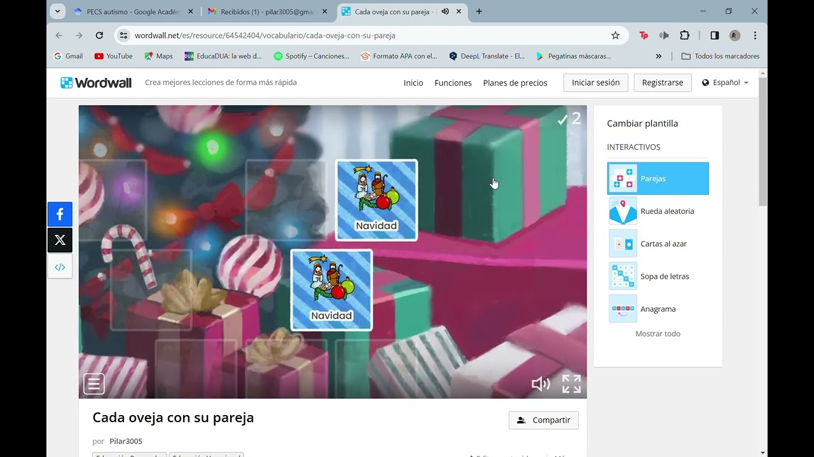Open the DeepL Translate bookmark
The image size is (814, 457).
point(487,56)
